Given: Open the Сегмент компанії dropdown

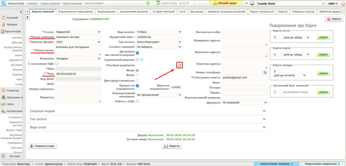Looking at the screenshot, I should pos(159,47).
